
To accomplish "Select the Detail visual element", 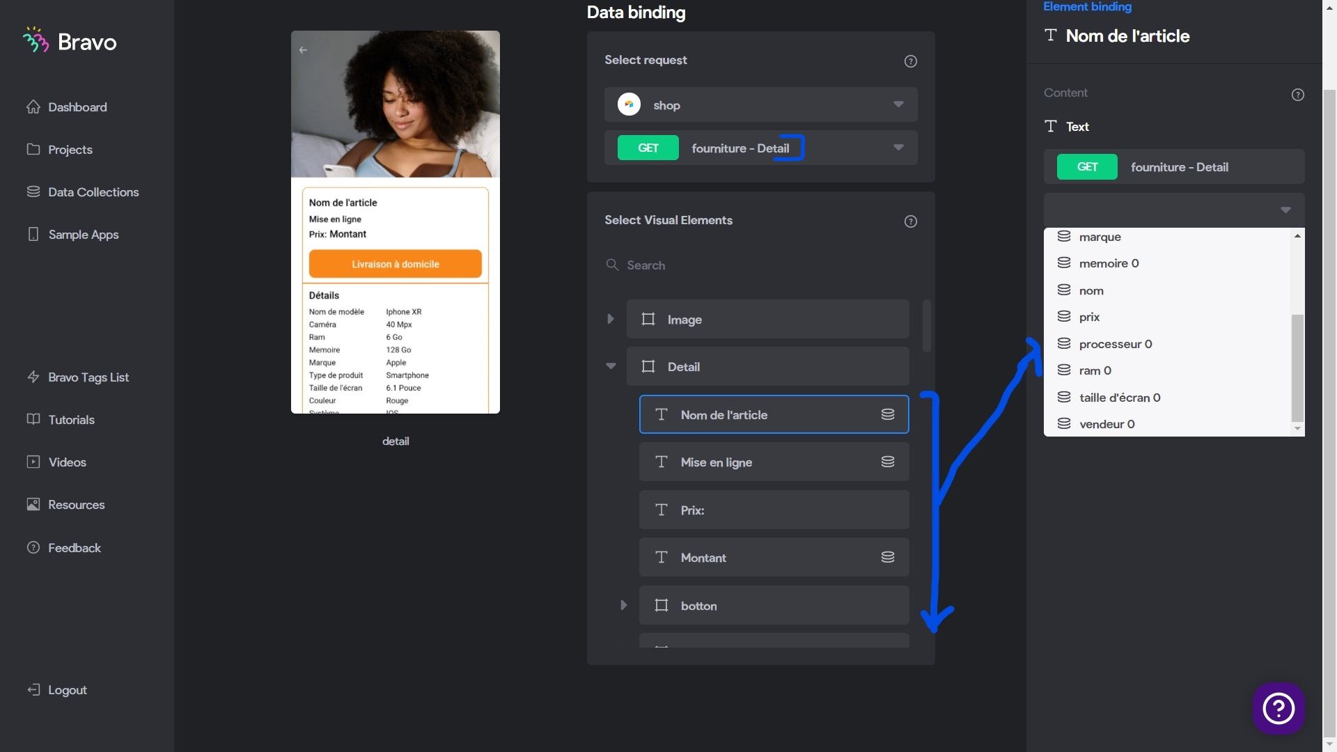I will (x=767, y=366).
